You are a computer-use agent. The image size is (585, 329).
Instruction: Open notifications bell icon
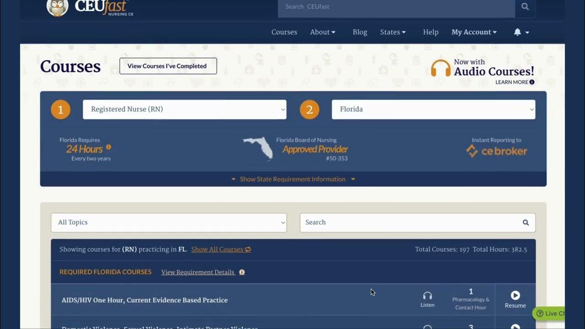[517, 32]
